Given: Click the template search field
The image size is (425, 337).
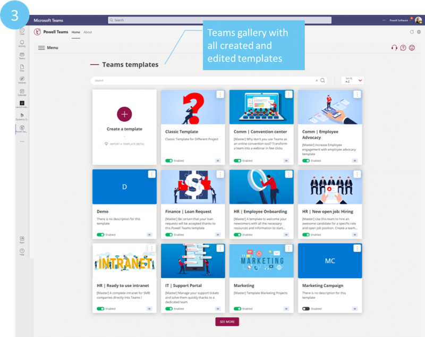Looking at the screenshot, I should 202,80.
